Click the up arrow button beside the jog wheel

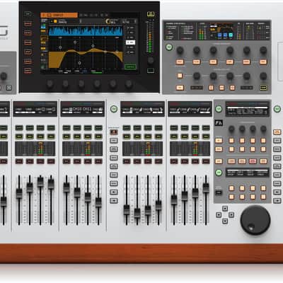[225, 209]
